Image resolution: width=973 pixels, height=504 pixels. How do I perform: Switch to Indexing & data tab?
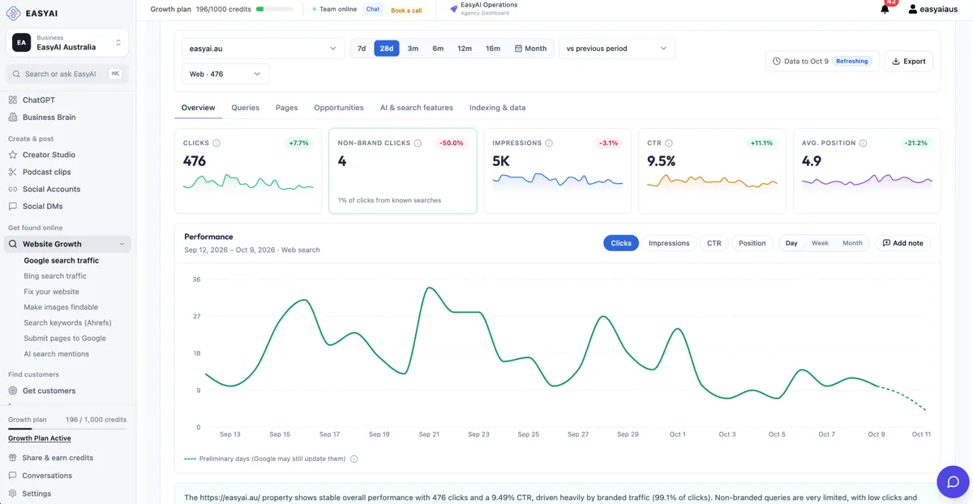[x=497, y=108]
